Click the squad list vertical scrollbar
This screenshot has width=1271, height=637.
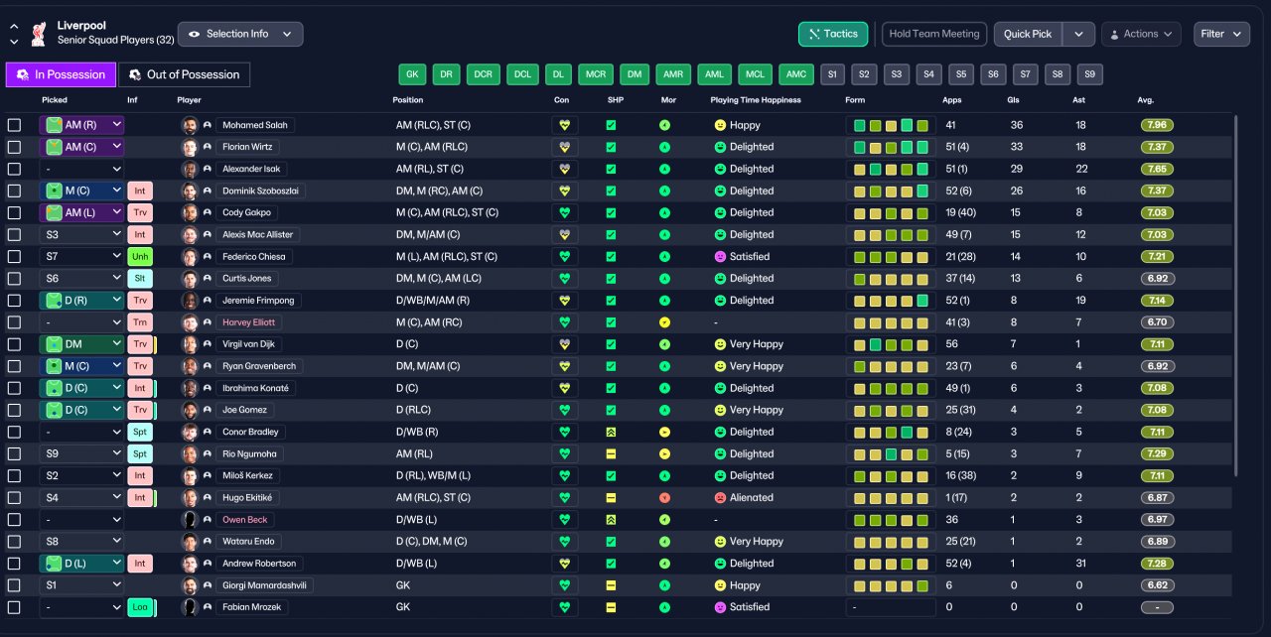tap(1235, 295)
